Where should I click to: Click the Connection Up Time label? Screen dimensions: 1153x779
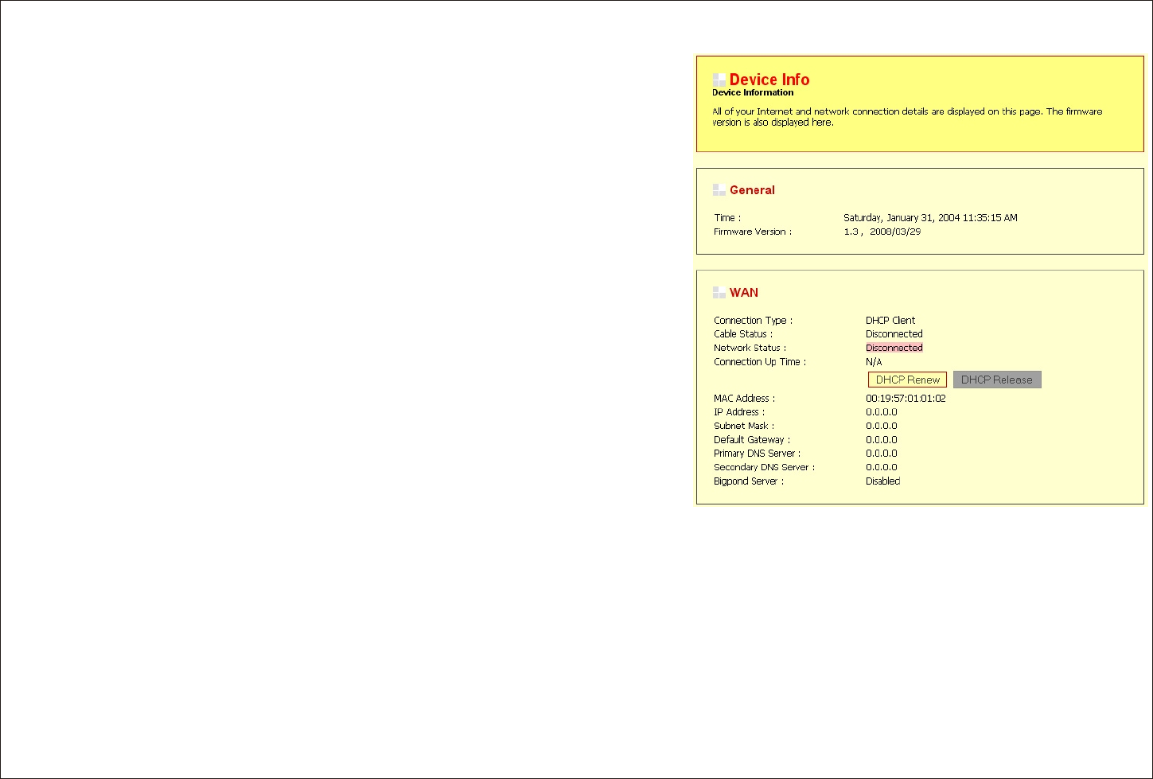(x=760, y=362)
